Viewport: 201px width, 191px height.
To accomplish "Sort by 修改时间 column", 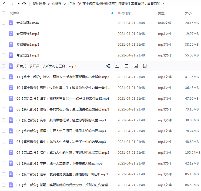I will click(x=124, y=13).
